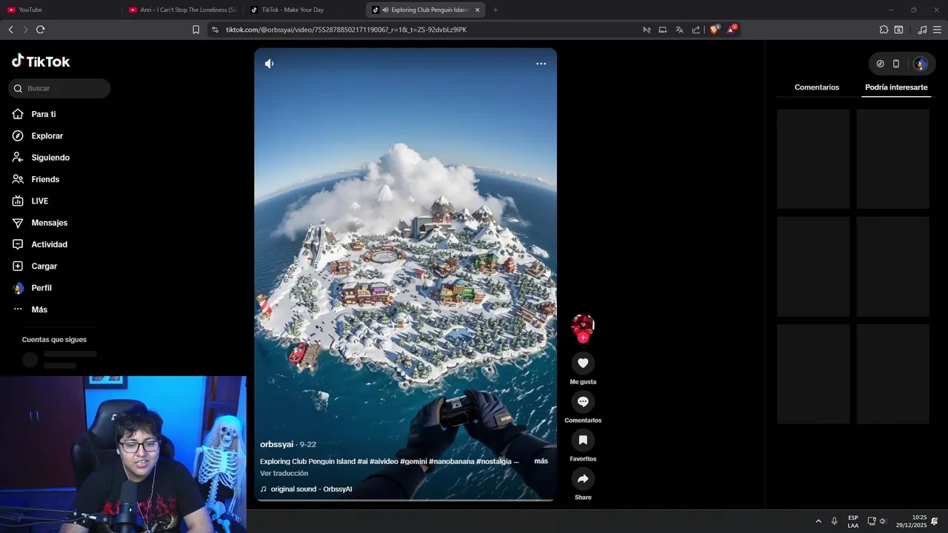Open the browser hamburger main menu
948x533 pixels.
[937, 30]
